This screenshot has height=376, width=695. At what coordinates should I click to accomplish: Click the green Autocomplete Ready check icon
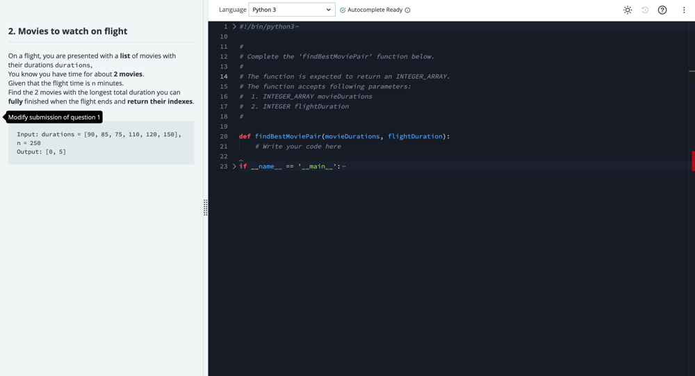click(x=343, y=10)
